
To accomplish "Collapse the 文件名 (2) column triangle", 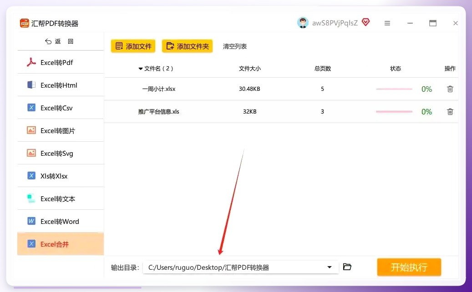I will click(x=141, y=69).
